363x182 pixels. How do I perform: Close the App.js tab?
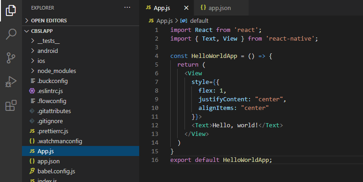(186, 8)
